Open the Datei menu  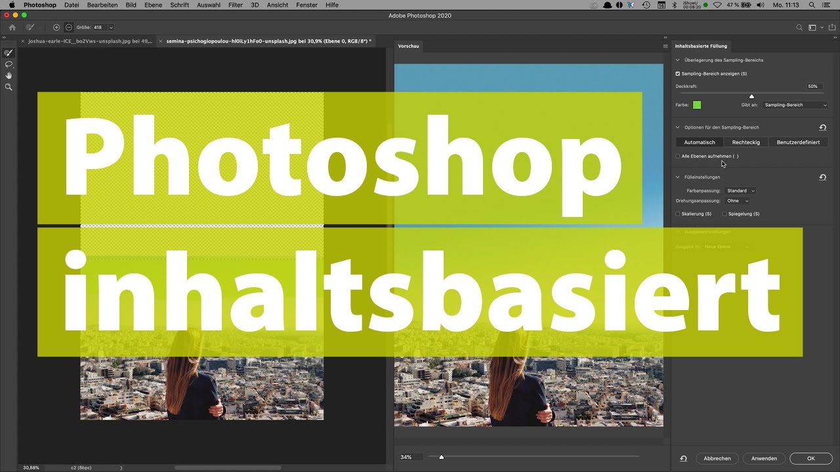tap(72, 5)
